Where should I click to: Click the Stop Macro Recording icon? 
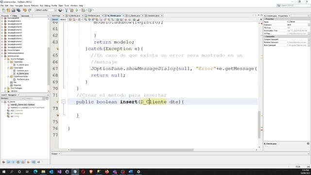click(130, 19)
